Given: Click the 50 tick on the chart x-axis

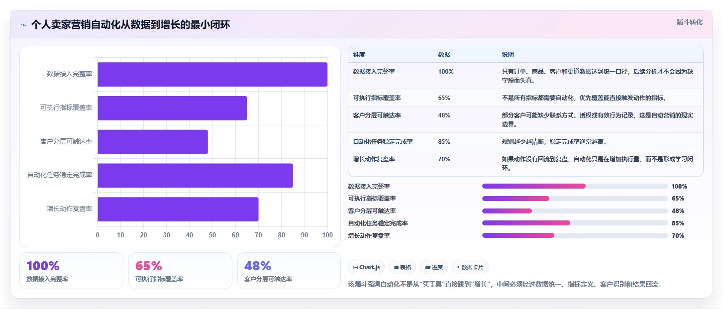Looking at the screenshot, I should click(x=212, y=235).
